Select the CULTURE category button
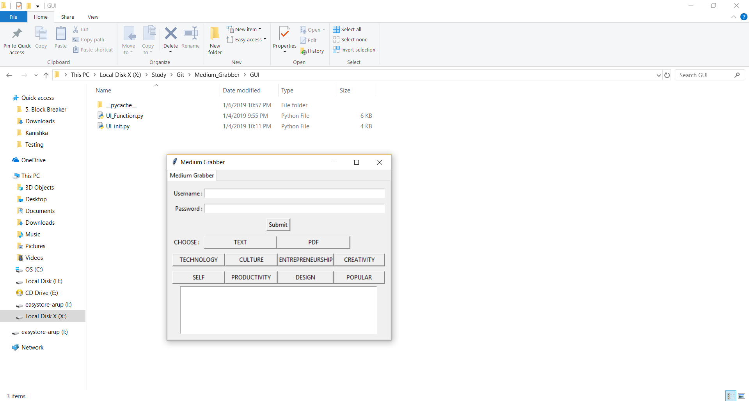 pyautogui.click(x=251, y=260)
